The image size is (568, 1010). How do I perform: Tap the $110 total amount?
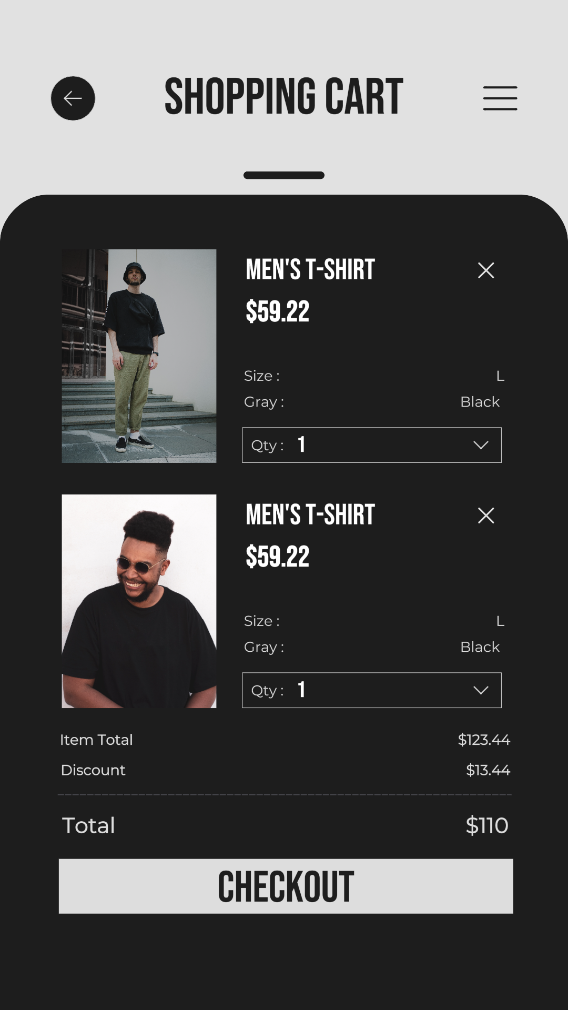pos(486,825)
